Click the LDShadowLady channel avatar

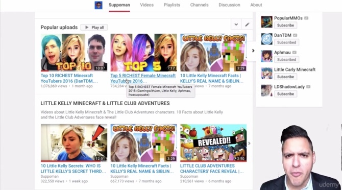pos(266,90)
